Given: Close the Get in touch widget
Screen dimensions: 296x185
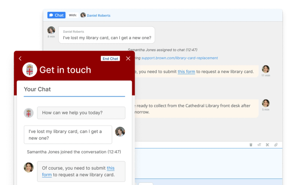Looking at the screenshot, I should coord(128,59).
